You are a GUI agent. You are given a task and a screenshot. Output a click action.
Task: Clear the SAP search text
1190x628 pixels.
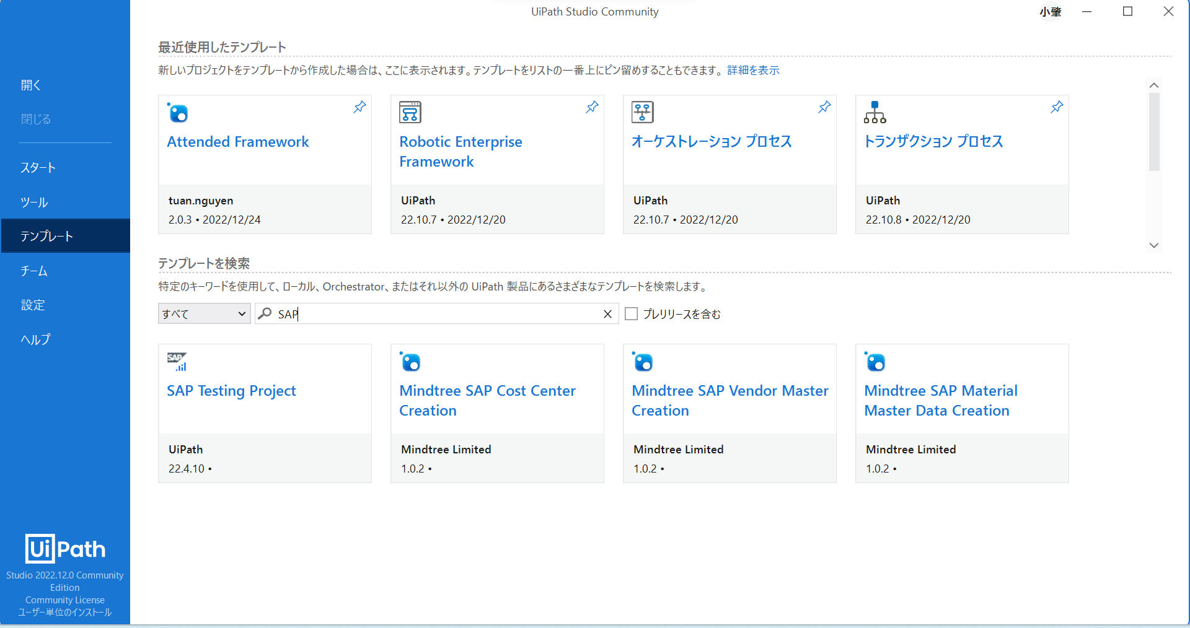(x=607, y=314)
